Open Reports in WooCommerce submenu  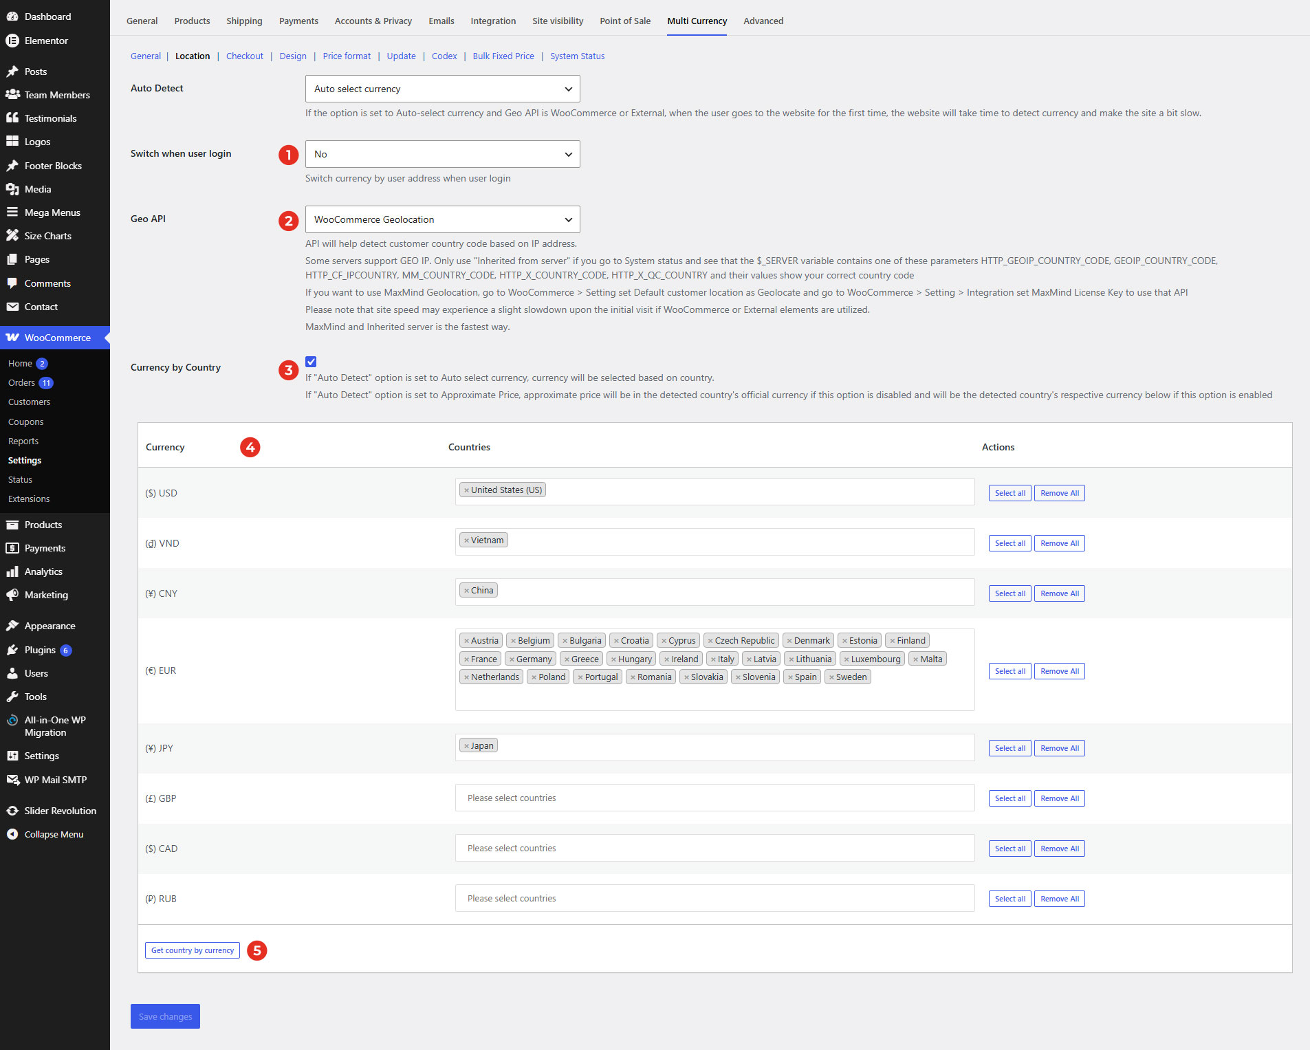click(x=23, y=441)
